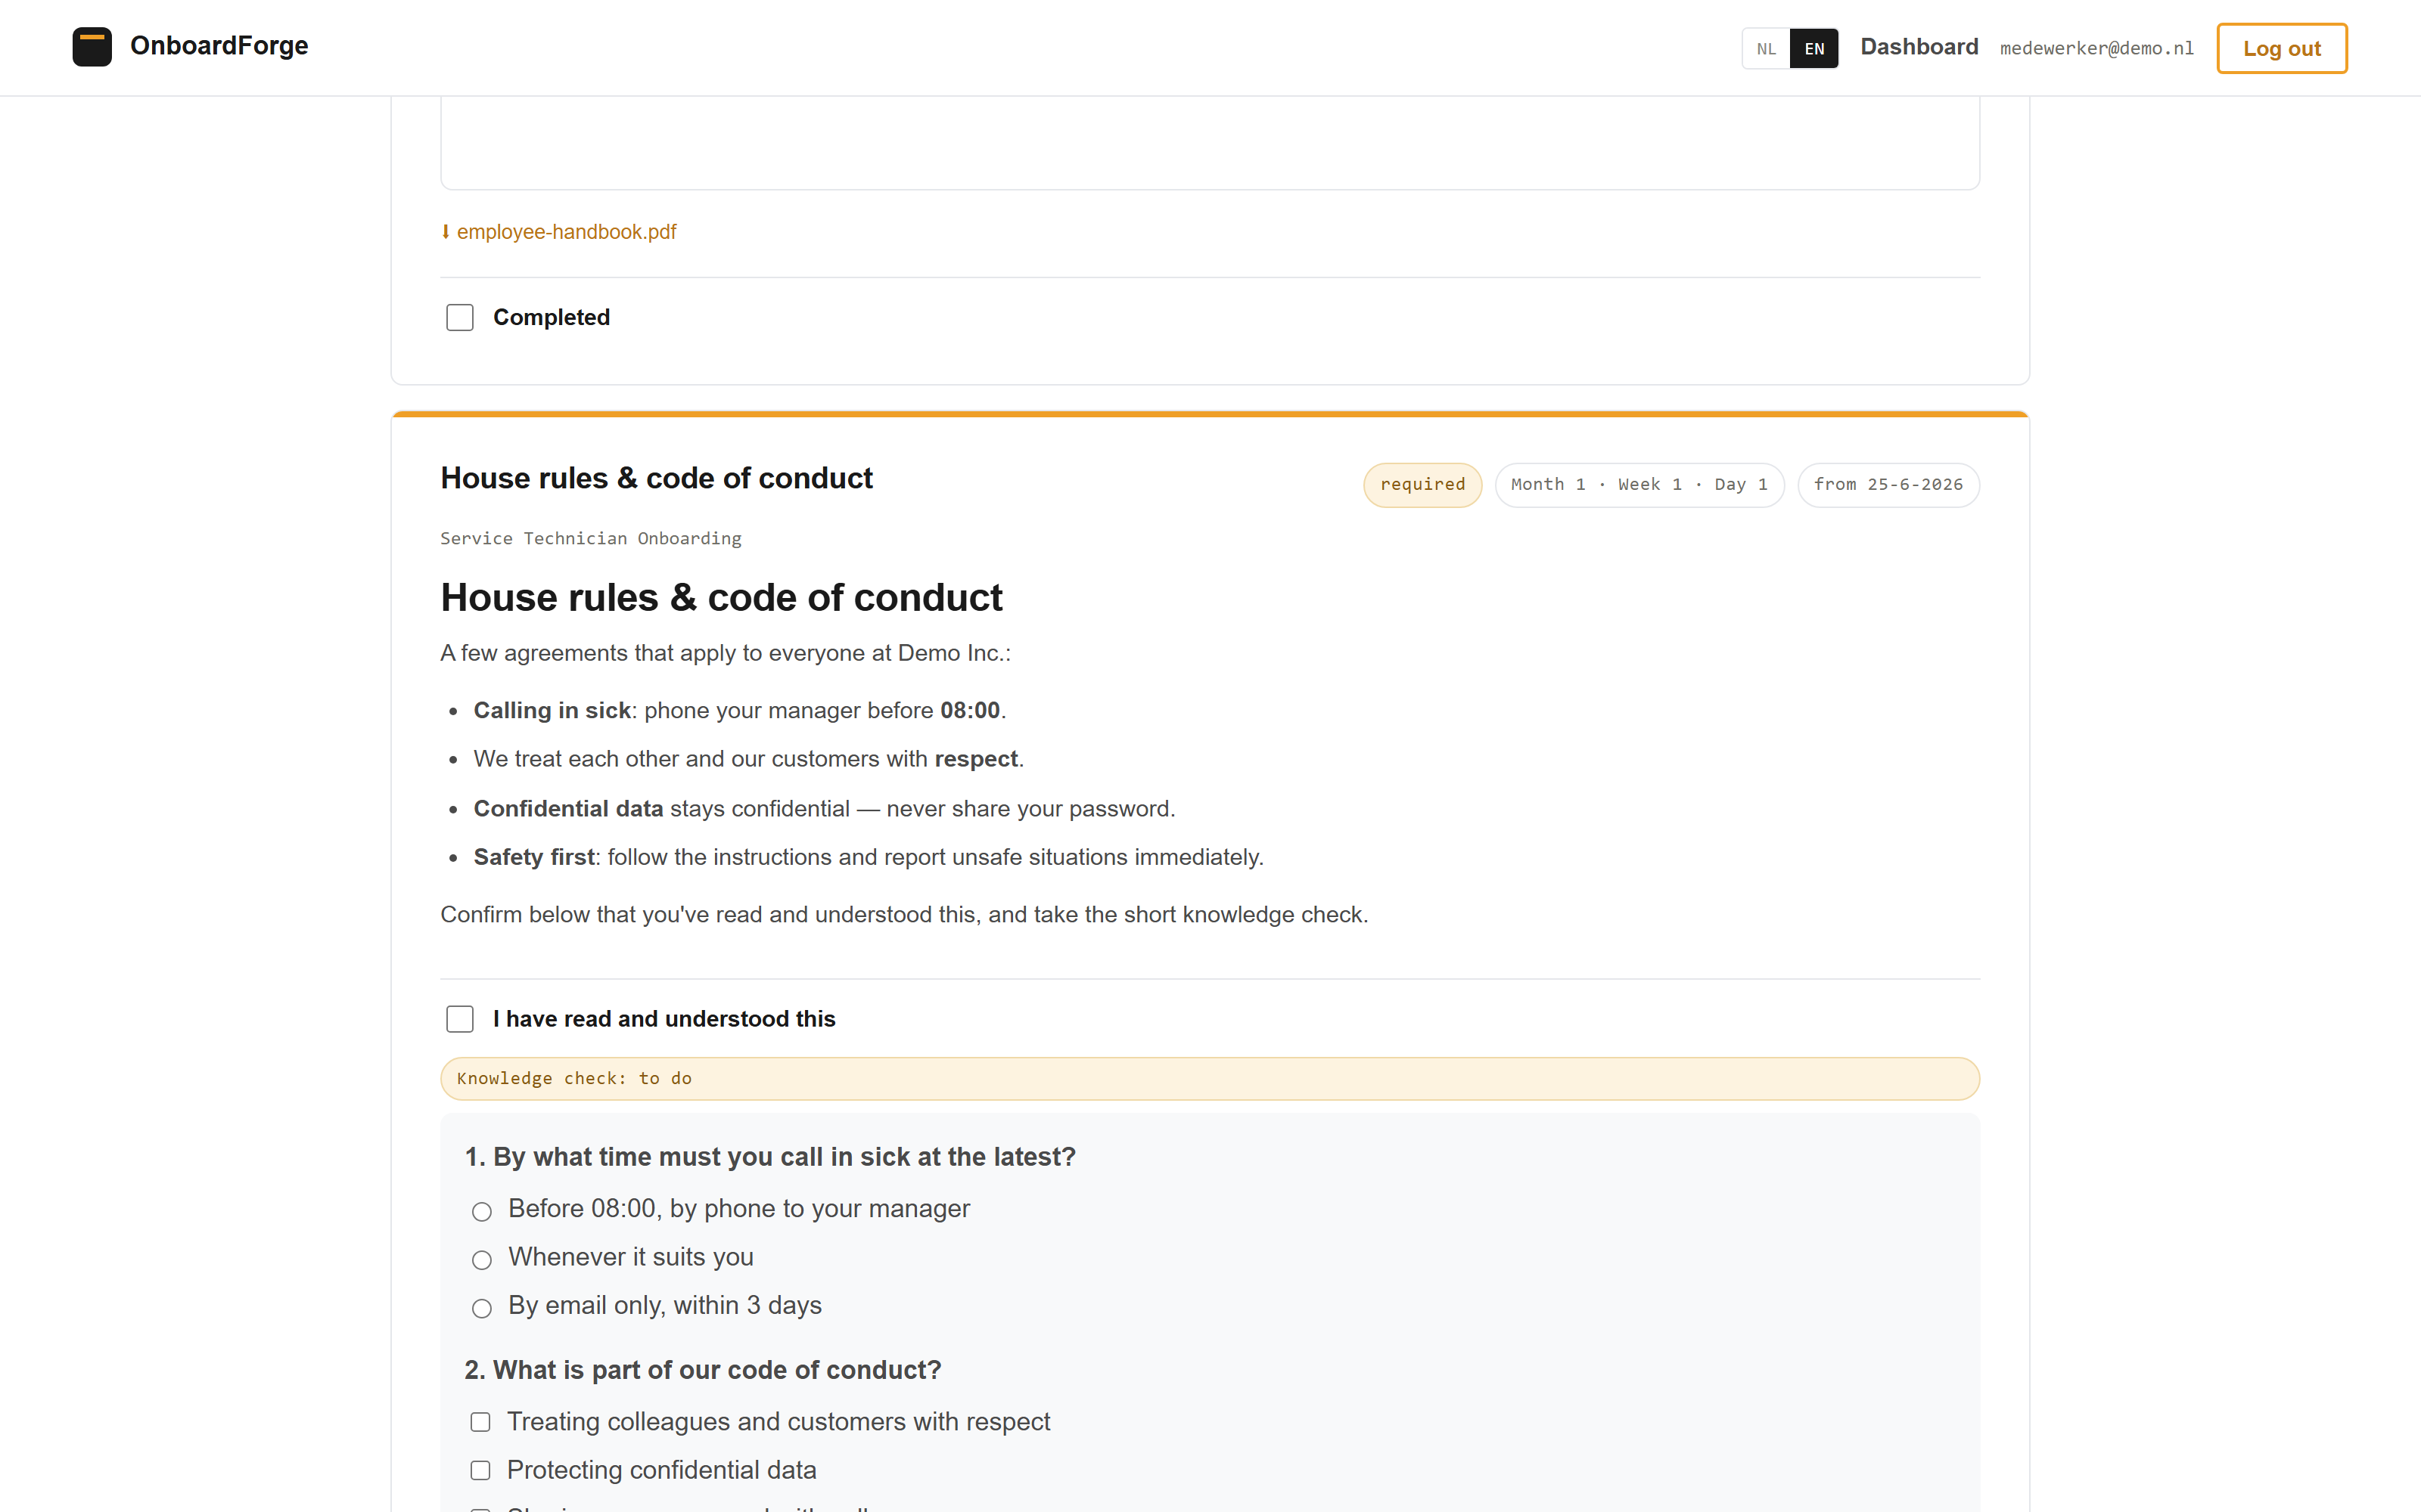2421x1512 pixels.
Task: Check 'Protecting confidential data'
Action: [480, 1470]
